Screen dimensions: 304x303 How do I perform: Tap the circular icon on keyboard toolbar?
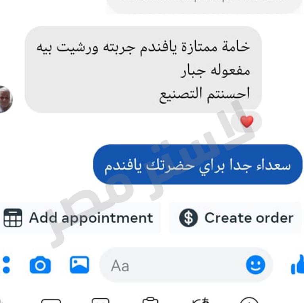point(250,300)
